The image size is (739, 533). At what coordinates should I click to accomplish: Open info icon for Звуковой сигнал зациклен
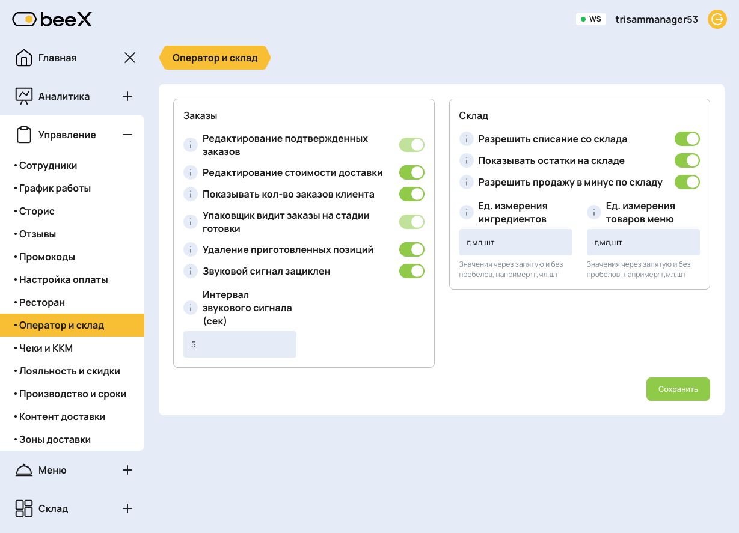point(190,271)
